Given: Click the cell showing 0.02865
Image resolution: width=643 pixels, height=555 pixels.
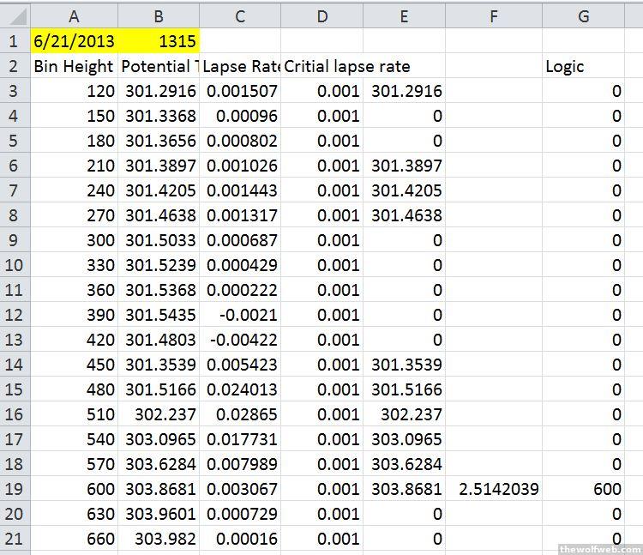Looking at the screenshot, I should coord(240,414).
